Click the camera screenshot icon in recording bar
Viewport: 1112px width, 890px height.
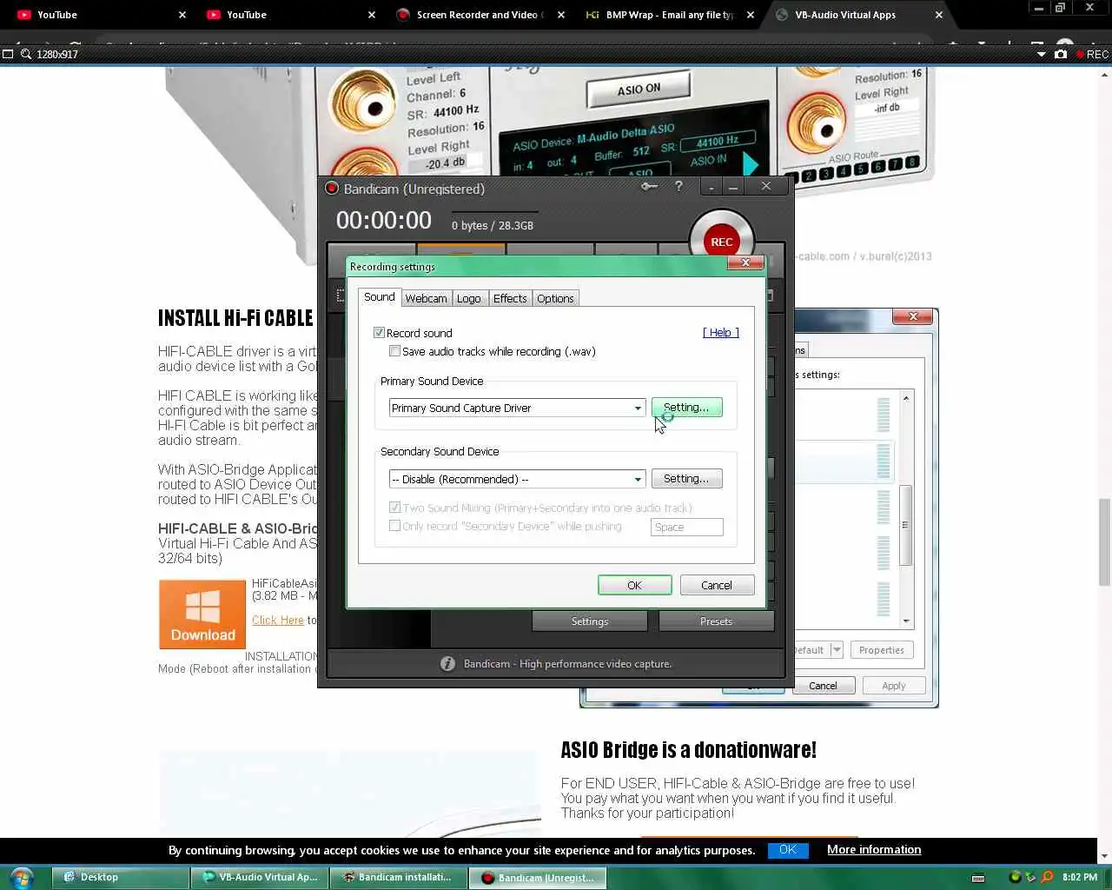coord(1061,54)
